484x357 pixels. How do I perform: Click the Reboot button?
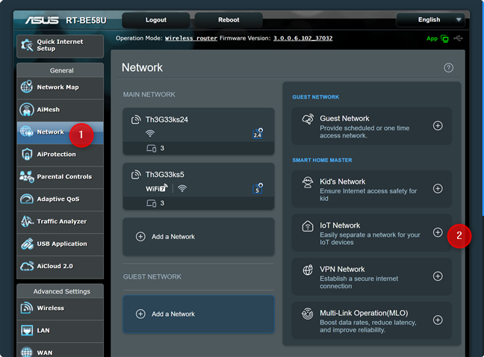(229, 19)
